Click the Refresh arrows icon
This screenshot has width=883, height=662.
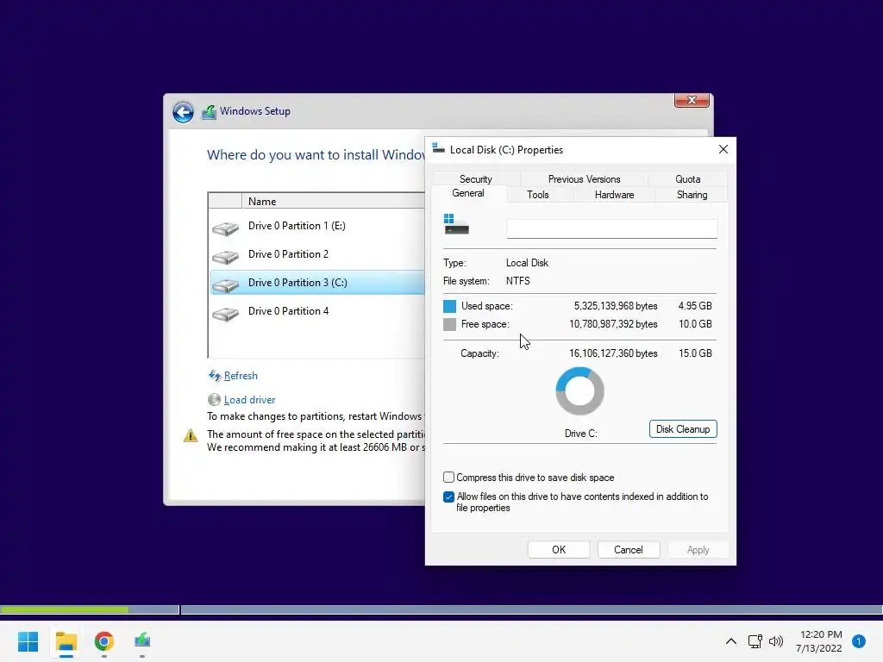tap(215, 376)
